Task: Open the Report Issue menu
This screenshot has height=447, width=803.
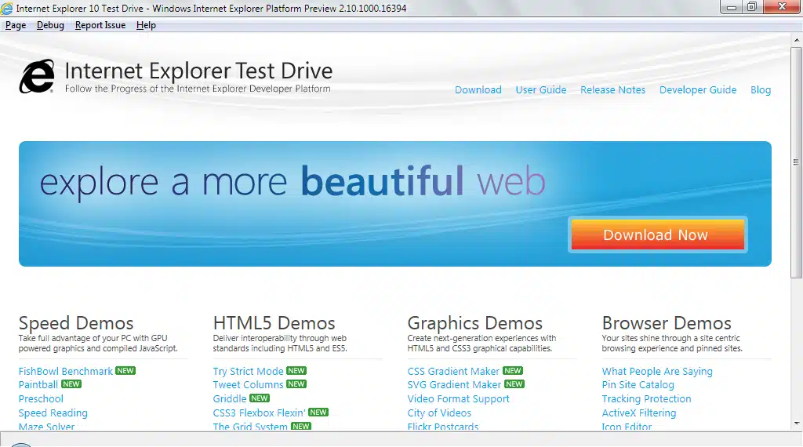Action: click(x=100, y=25)
